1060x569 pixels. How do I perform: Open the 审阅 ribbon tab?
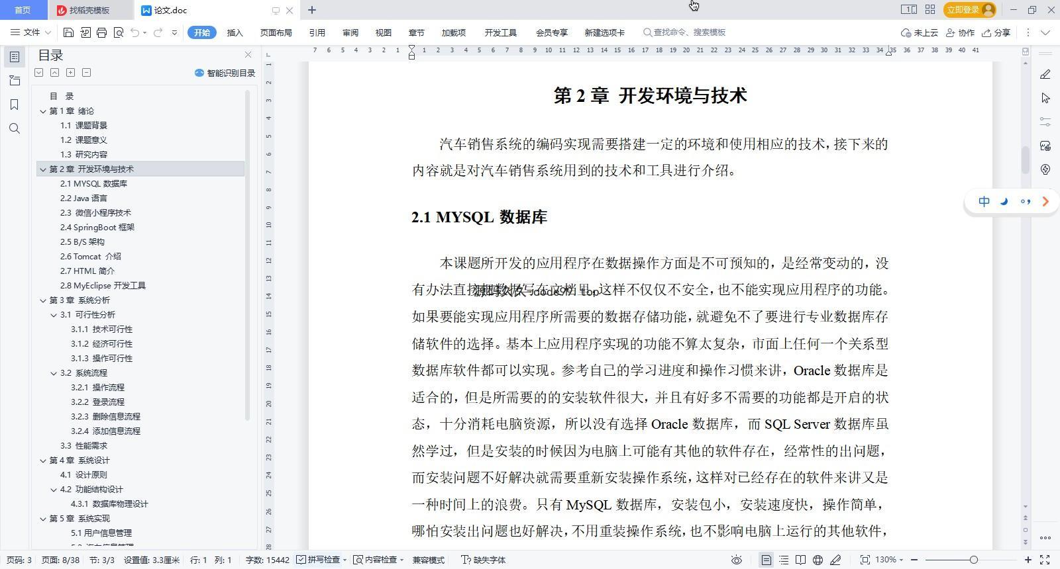(350, 32)
